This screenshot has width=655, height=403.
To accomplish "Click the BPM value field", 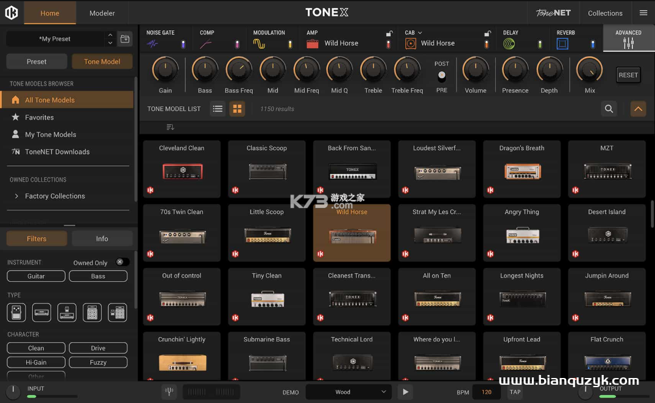I will tap(487, 392).
